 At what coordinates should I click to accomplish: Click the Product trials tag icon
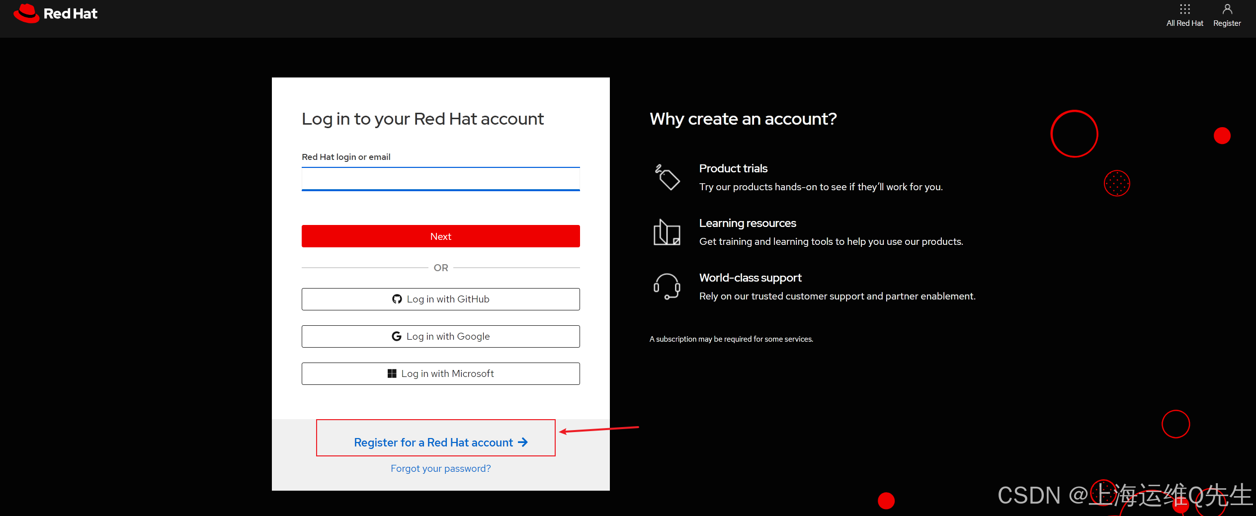[x=667, y=177]
